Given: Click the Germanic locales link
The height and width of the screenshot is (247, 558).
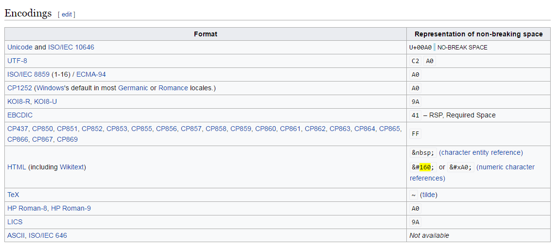Looking at the screenshot, I should coord(133,88).
